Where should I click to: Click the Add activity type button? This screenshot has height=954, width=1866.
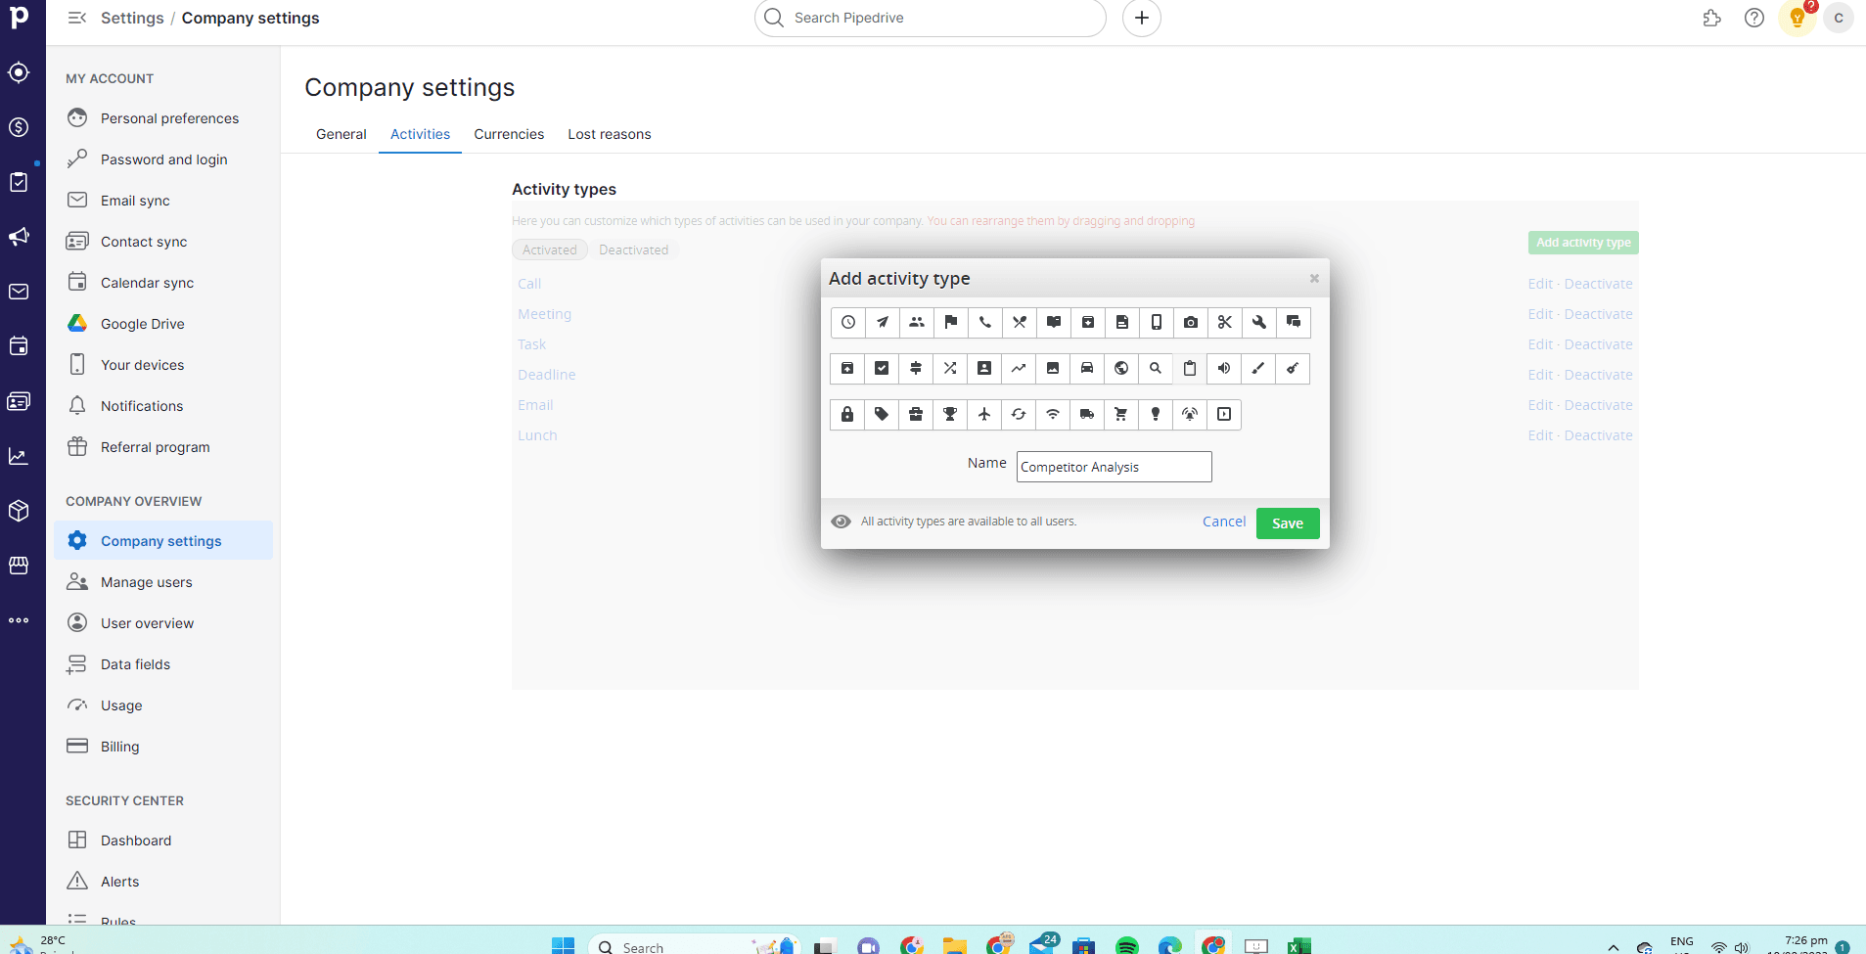[x=1583, y=243]
